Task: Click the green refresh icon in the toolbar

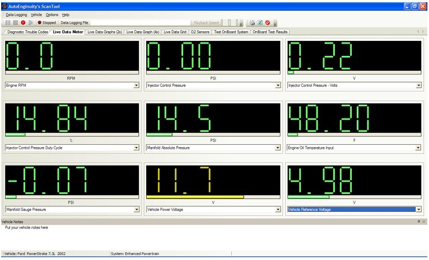Action: pyautogui.click(x=260, y=23)
